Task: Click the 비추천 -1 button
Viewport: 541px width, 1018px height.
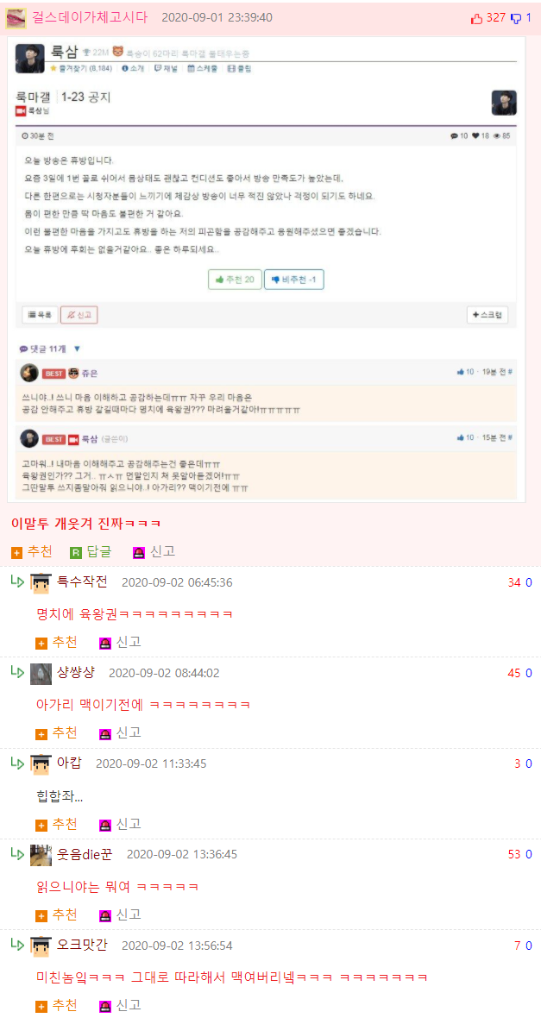Action: tap(293, 280)
